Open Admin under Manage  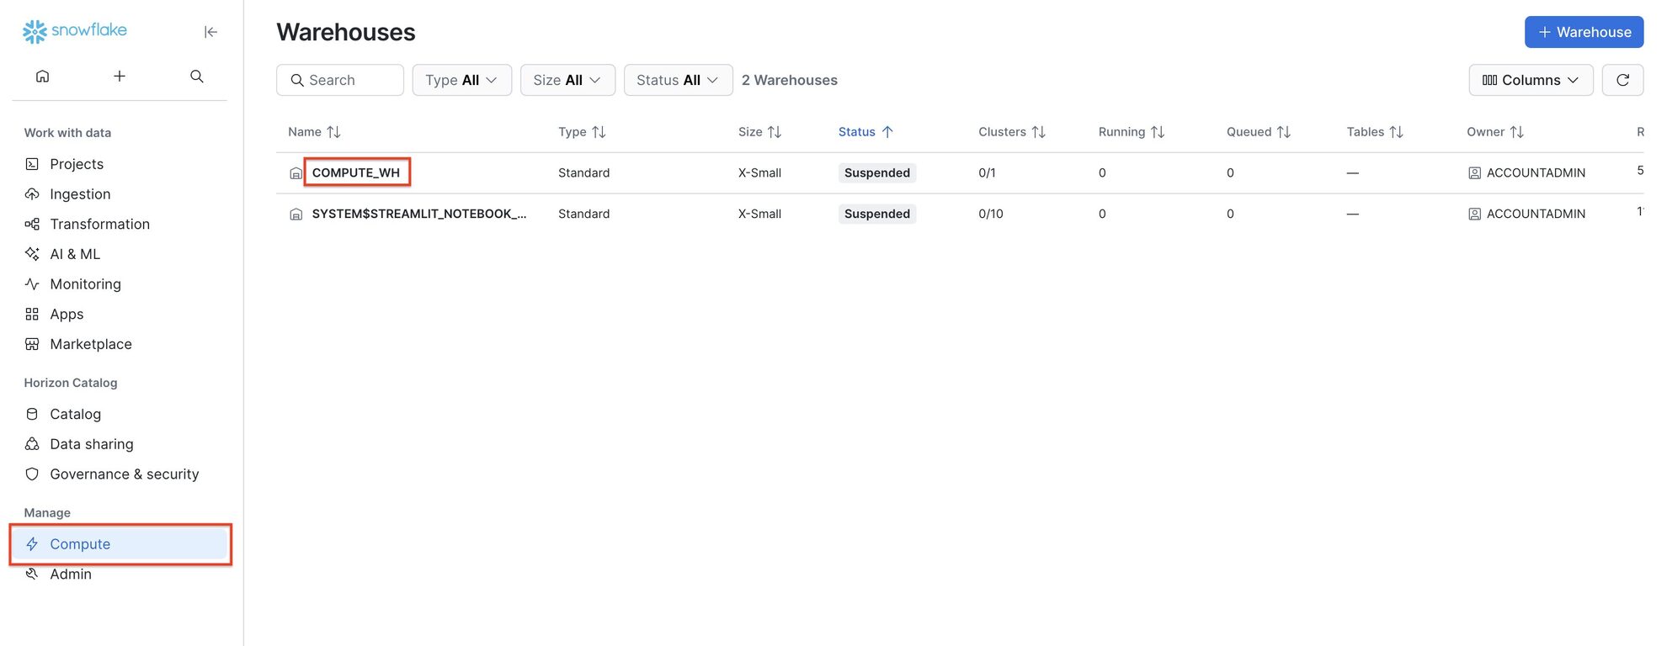pyautogui.click(x=71, y=574)
